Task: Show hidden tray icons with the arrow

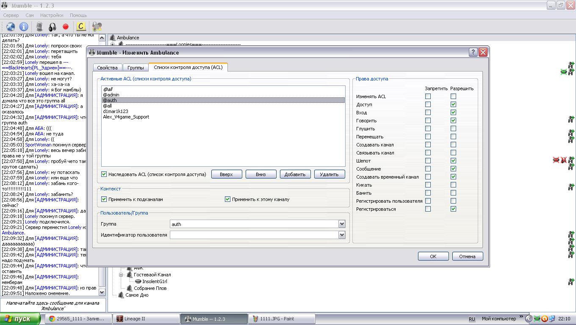Action: (x=528, y=319)
